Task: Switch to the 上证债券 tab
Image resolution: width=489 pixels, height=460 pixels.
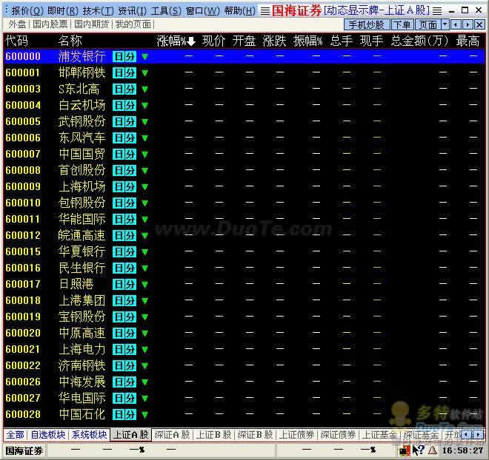Action: point(296,434)
